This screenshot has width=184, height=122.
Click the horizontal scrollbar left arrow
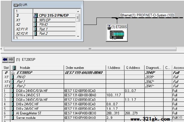tap(1, 49)
